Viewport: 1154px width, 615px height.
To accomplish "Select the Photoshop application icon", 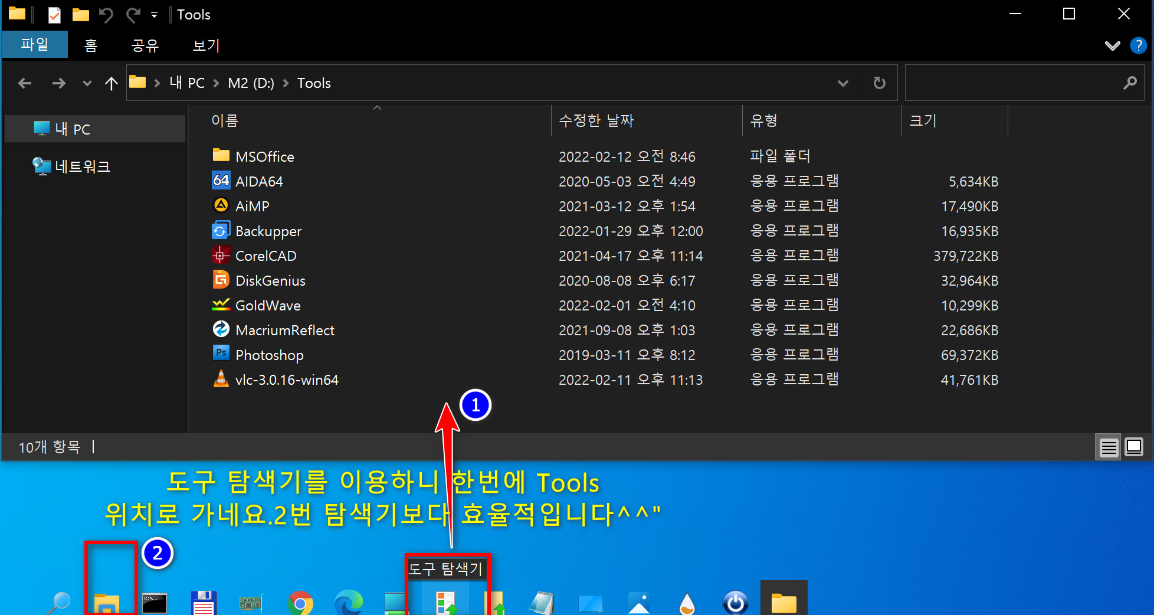I will coord(221,354).
